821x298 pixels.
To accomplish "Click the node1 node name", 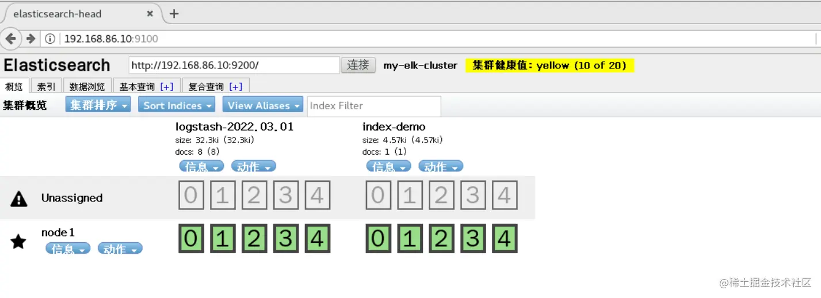I will pos(58,232).
